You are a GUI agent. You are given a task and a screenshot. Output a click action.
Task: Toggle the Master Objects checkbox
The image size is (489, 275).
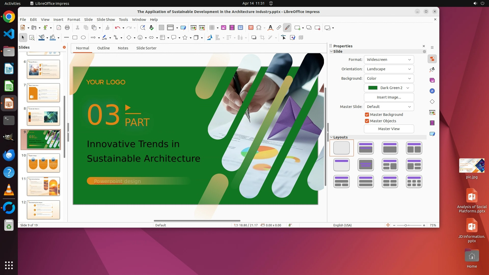coord(367,121)
